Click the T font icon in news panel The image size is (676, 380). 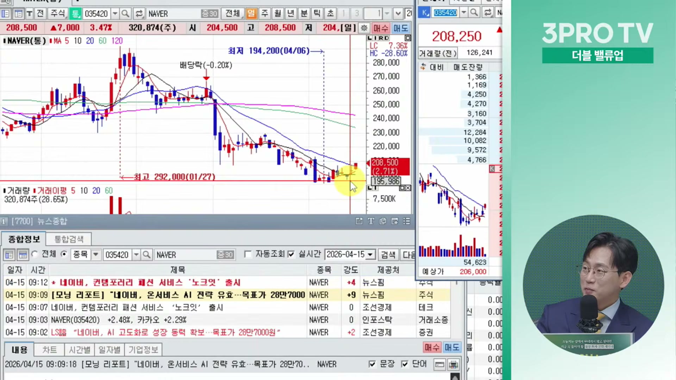click(x=371, y=221)
